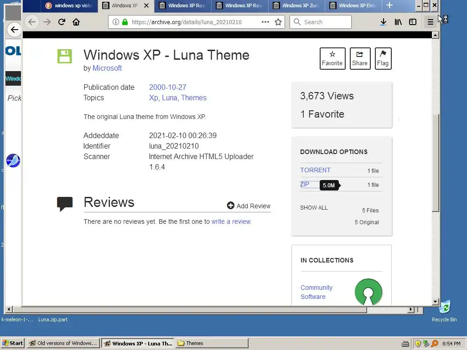
Task: Reload the archive.org page
Action: point(62,22)
